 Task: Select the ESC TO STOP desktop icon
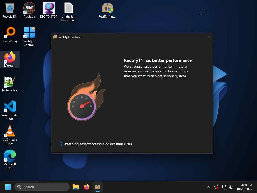point(49,10)
